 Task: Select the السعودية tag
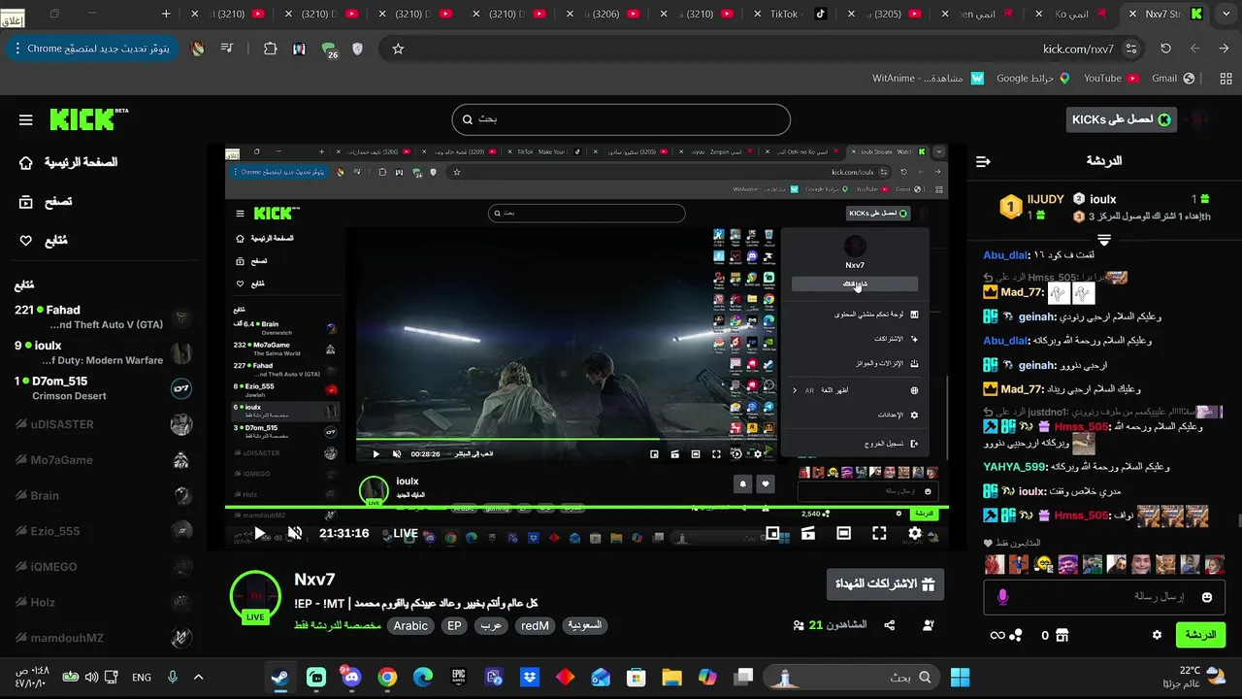click(x=584, y=626)
